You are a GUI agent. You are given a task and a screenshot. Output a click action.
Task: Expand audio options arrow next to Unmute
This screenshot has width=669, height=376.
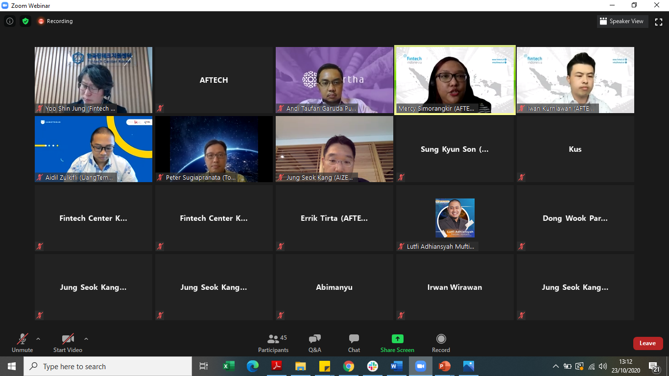point(38,339)
